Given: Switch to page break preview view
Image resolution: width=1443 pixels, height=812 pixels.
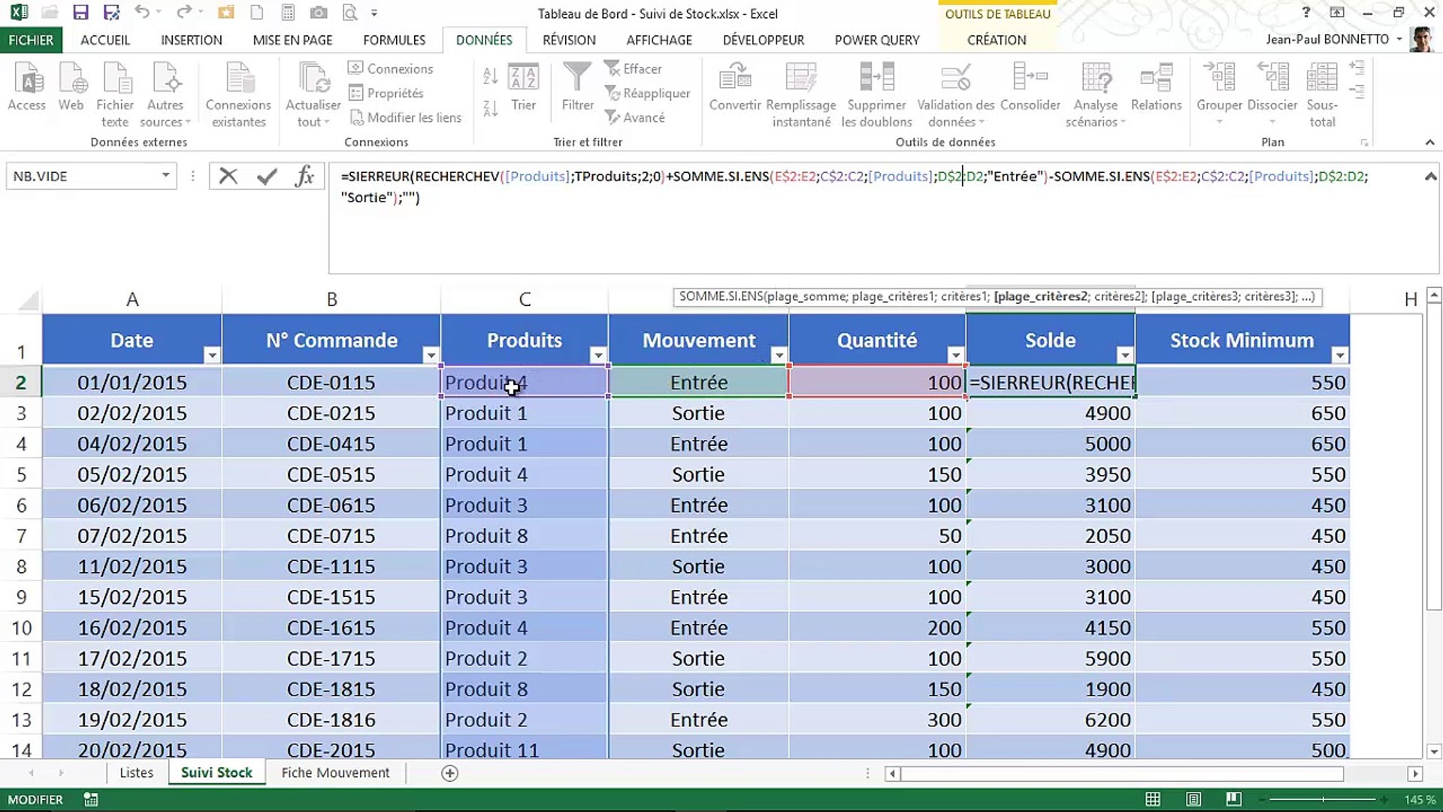Looking at the screenshot, I should (x=1233, y=799).
